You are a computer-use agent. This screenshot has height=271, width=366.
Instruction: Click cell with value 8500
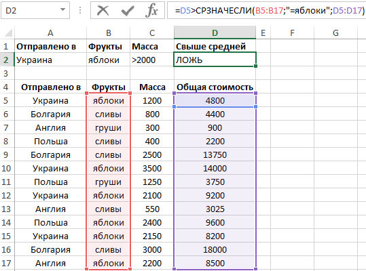215,263
